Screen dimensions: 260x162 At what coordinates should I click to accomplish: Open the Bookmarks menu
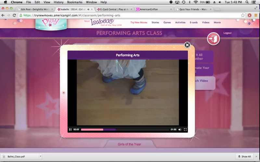[75, 2]
